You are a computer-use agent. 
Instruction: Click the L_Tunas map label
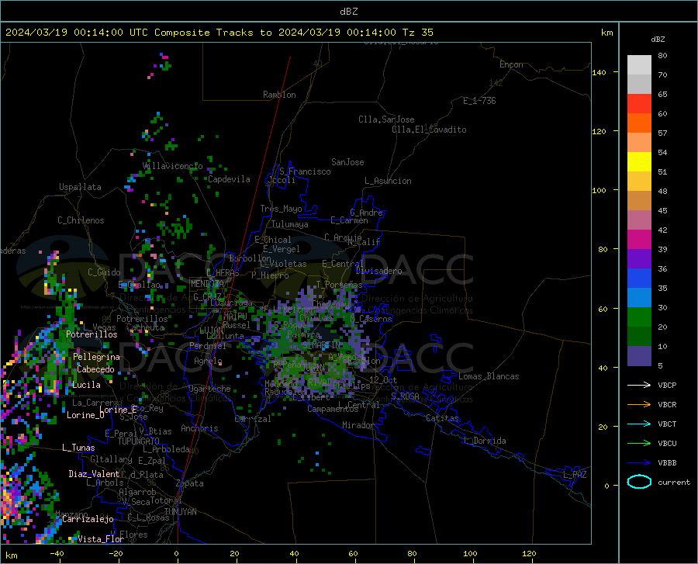[78, 448]
